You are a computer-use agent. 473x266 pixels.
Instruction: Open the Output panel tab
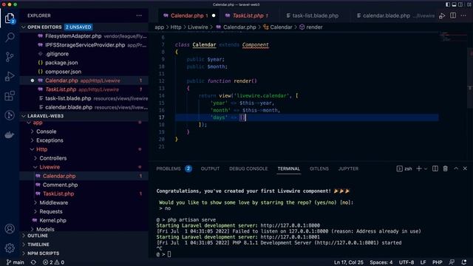(x=210, y=168)
